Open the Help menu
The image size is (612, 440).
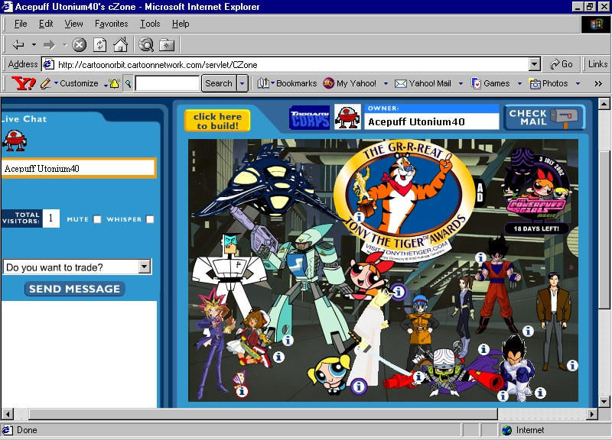pyautogui.click(x=181, y=24)
